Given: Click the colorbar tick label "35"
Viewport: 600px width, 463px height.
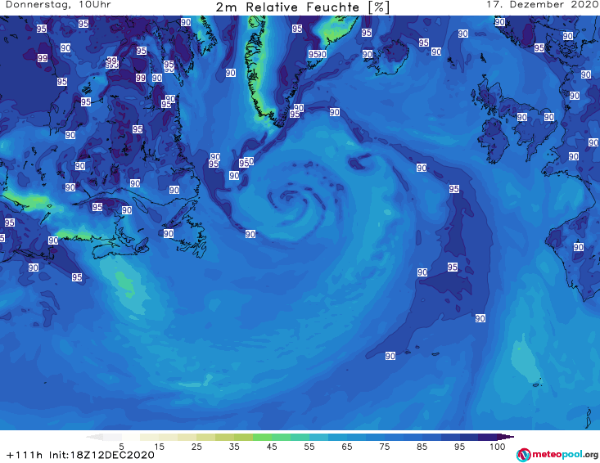Looking at the screenshot, I should pyautogui.click(x=234, y=447).
